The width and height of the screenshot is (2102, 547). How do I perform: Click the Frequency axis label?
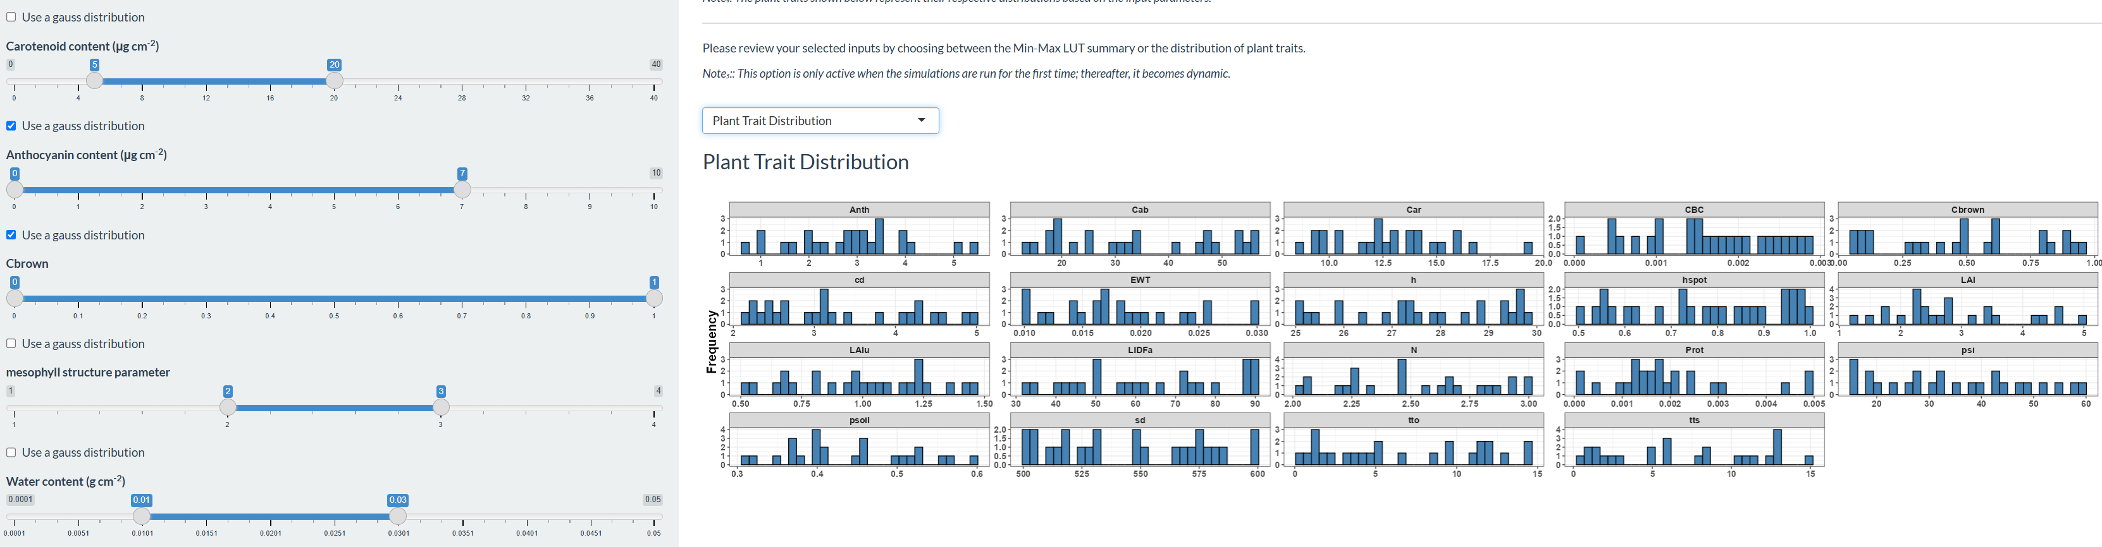pyautogui.click(x=712, y=342)
